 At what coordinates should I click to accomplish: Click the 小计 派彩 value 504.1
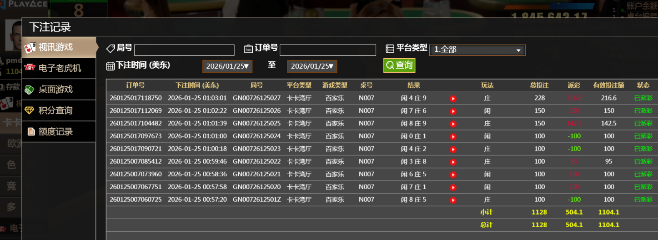(574, 212)
